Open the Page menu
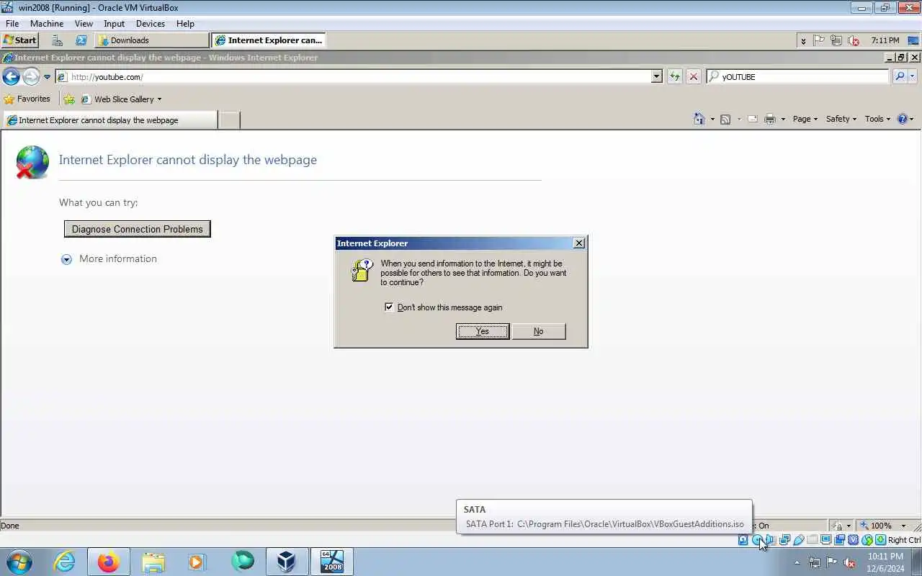The height and width of the screenshot is (576, 922). [805, 119]
